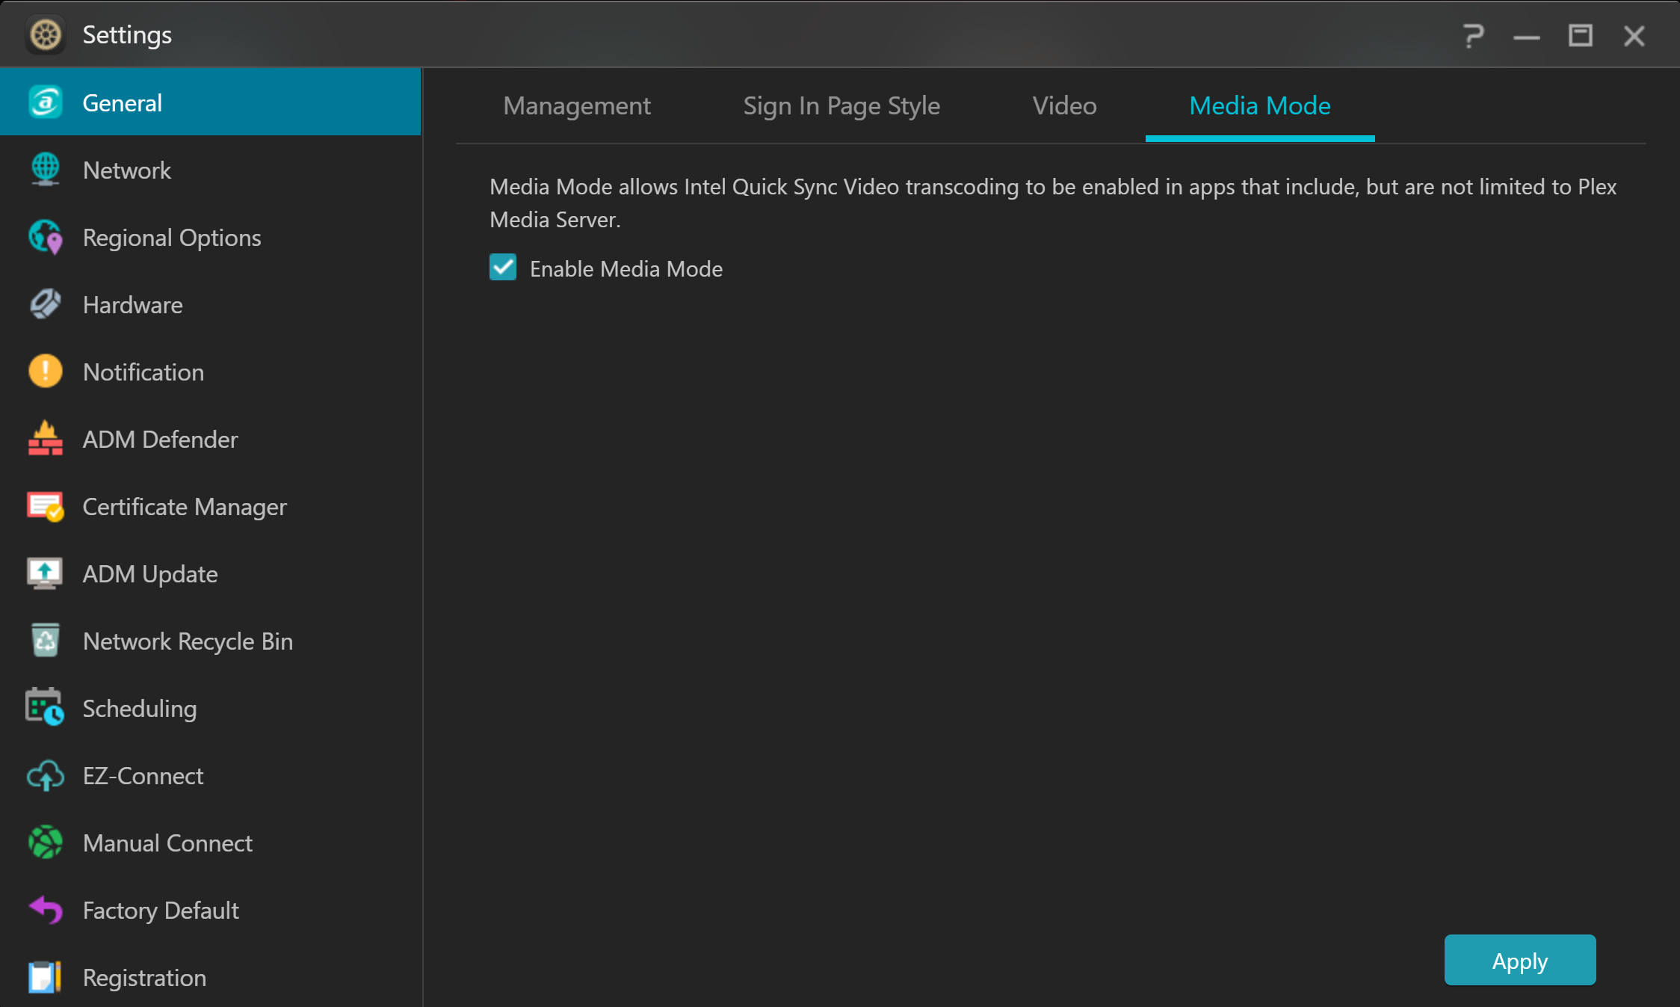Image resolution: width=1680 pixels, height=1007 pixels.
Task: Open ADM Defender firewall icon
Action: pyautogui.click(x=46, y=439)
